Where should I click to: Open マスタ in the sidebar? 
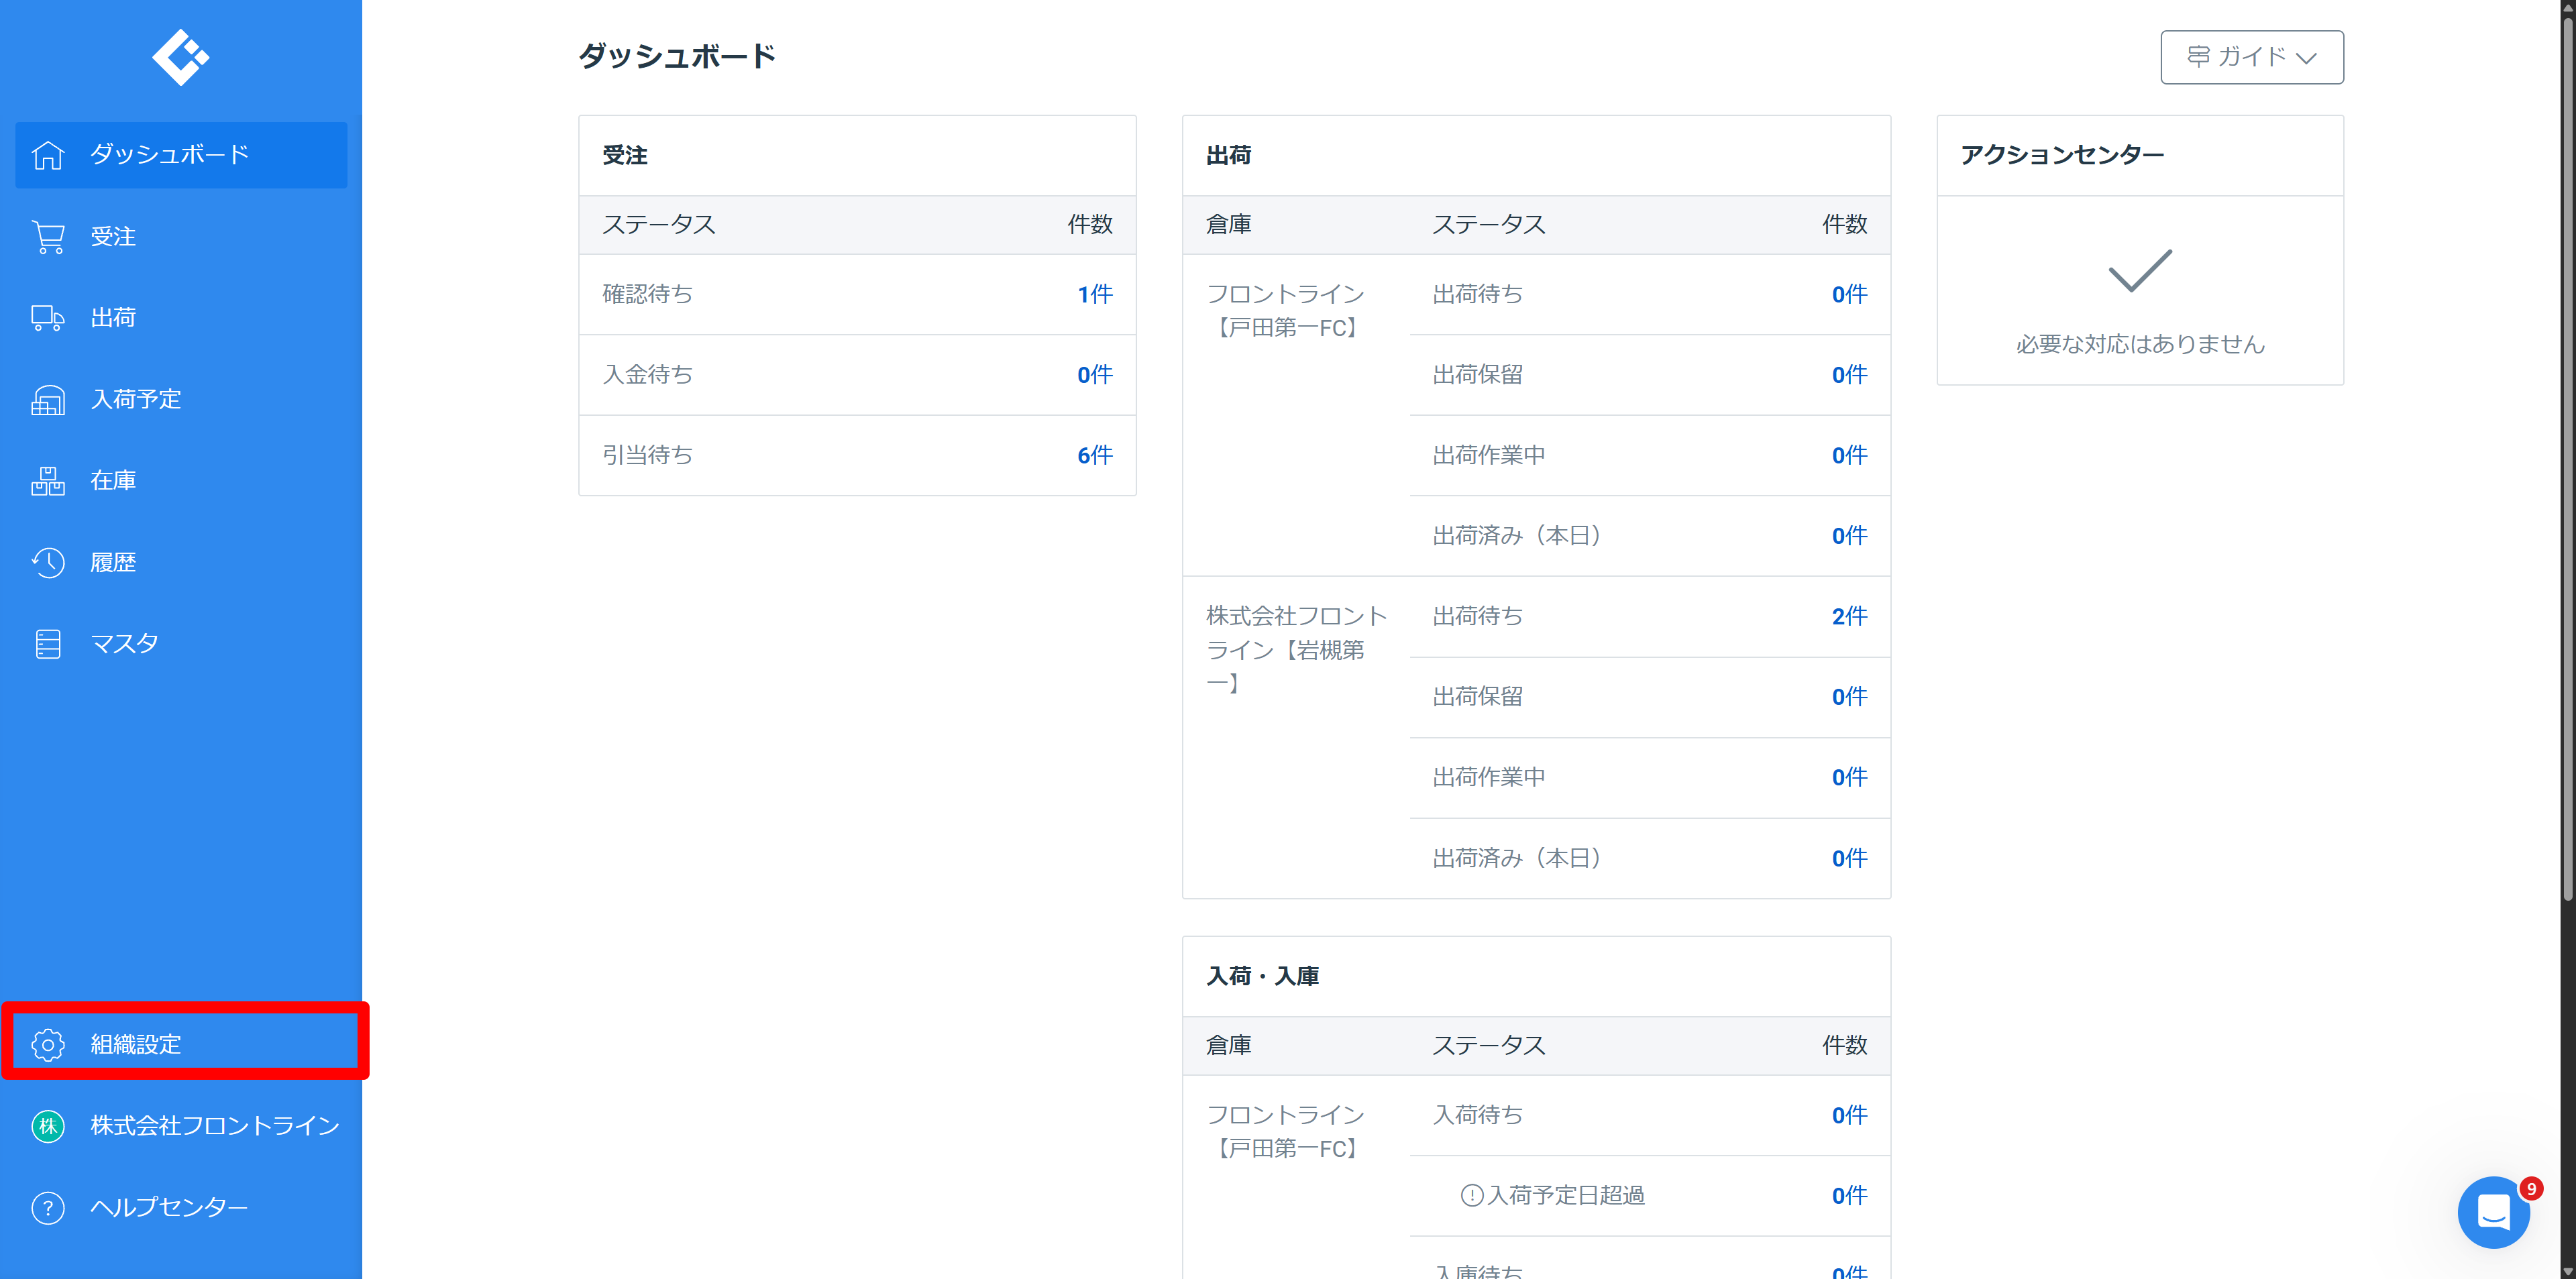[x=181, y=644]
